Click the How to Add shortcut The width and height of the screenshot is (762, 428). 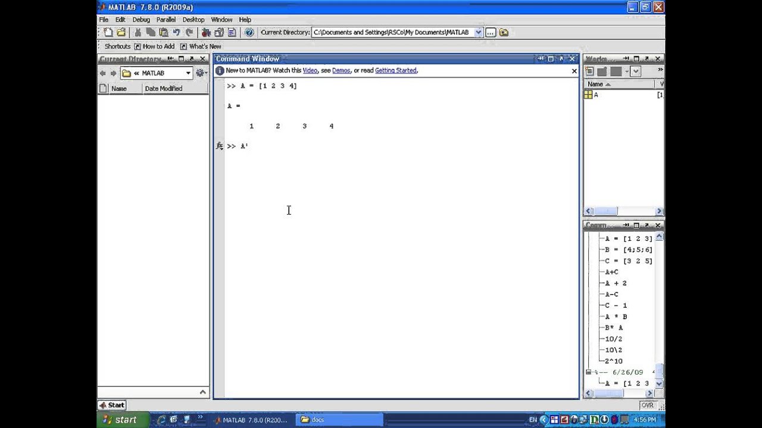(154, 46)
